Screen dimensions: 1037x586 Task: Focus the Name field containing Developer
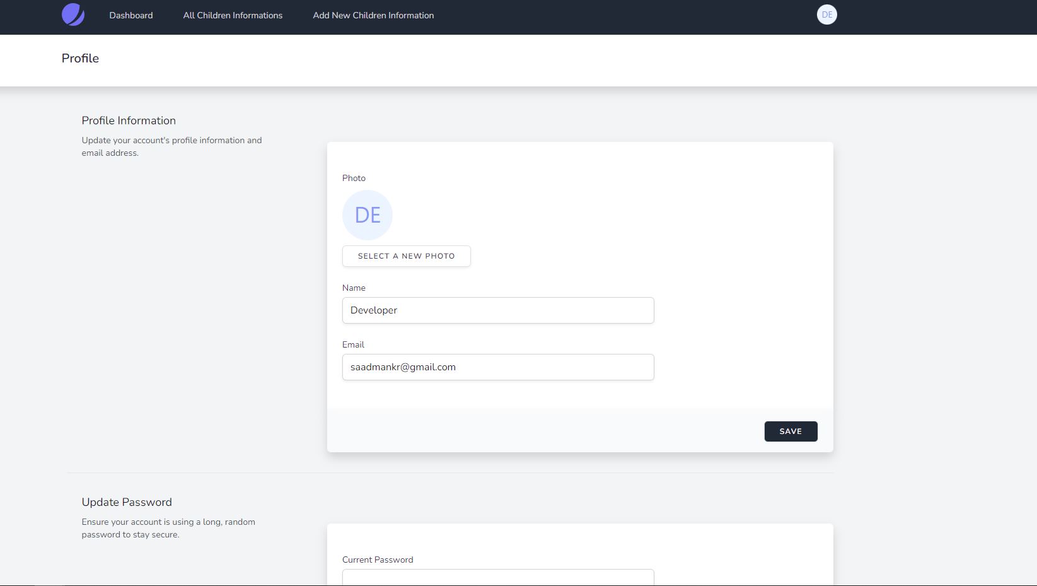coord(497,310)
